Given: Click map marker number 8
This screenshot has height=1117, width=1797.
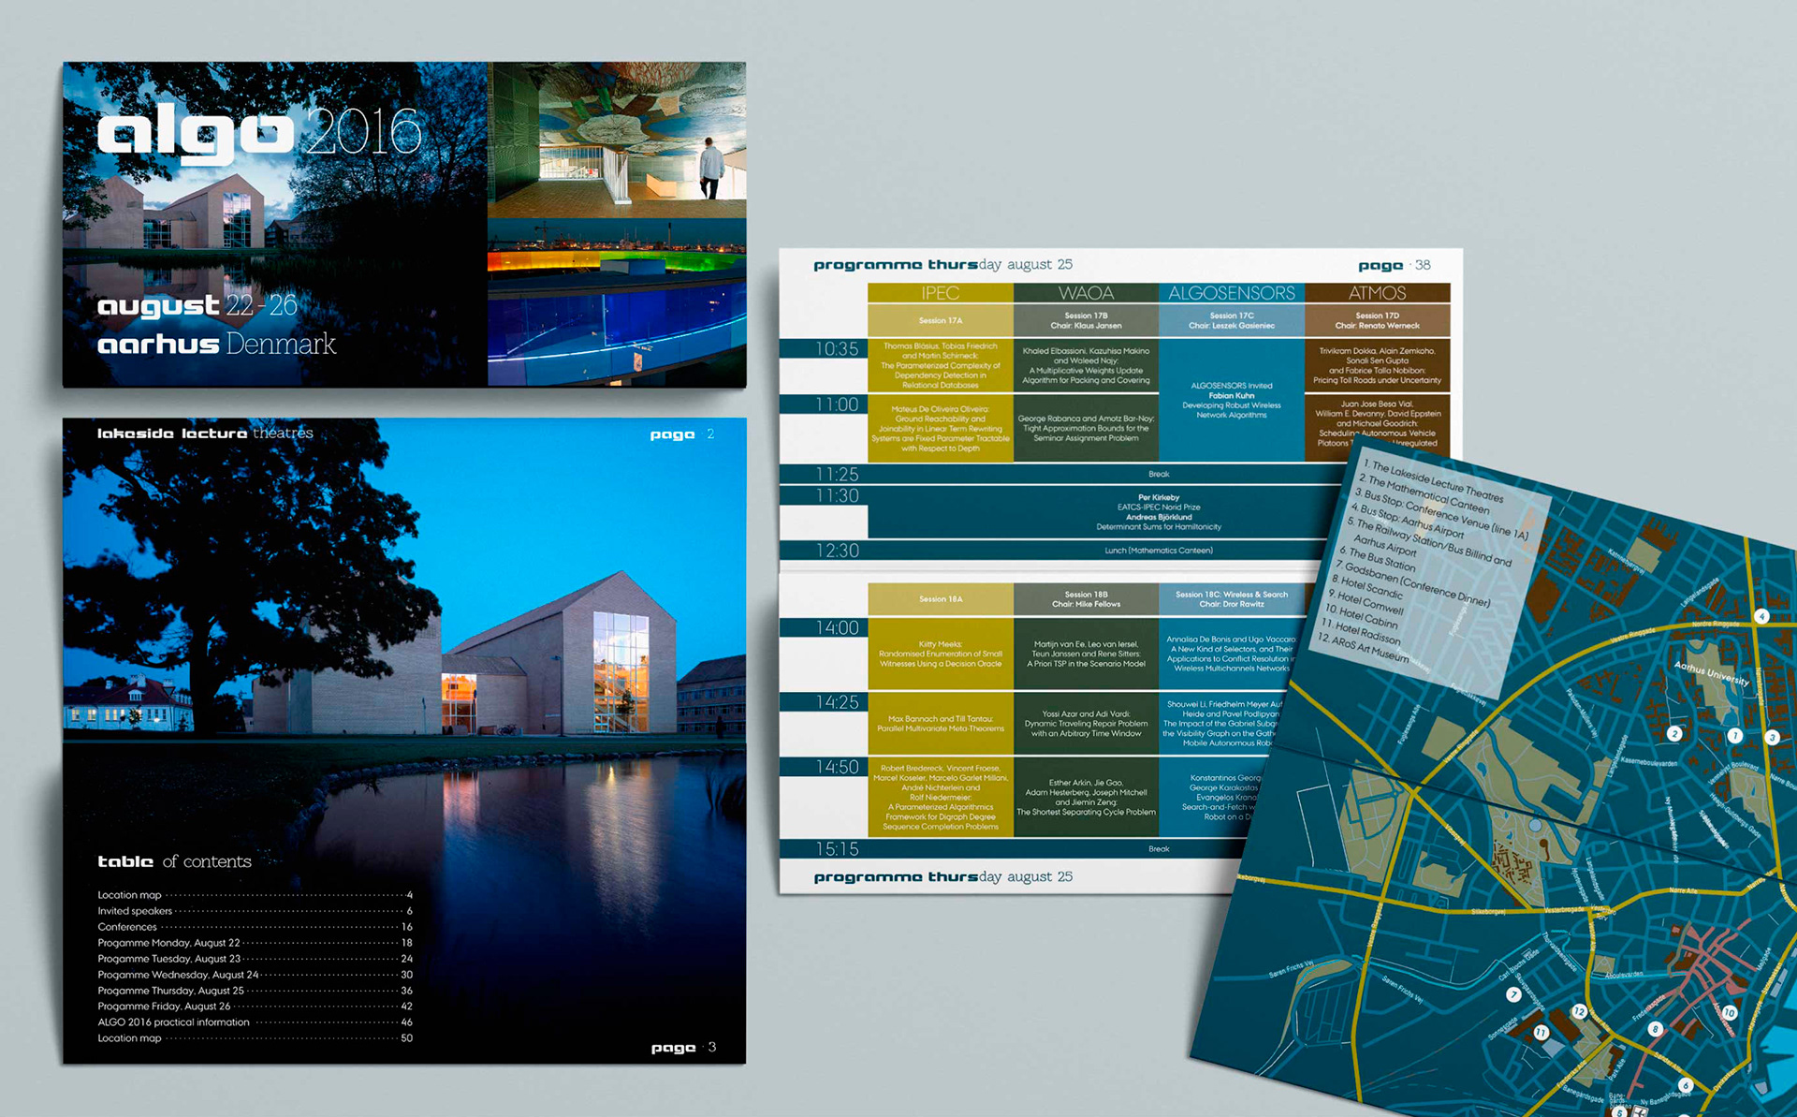Looking at the screenshot, I should [1655, 1029].
